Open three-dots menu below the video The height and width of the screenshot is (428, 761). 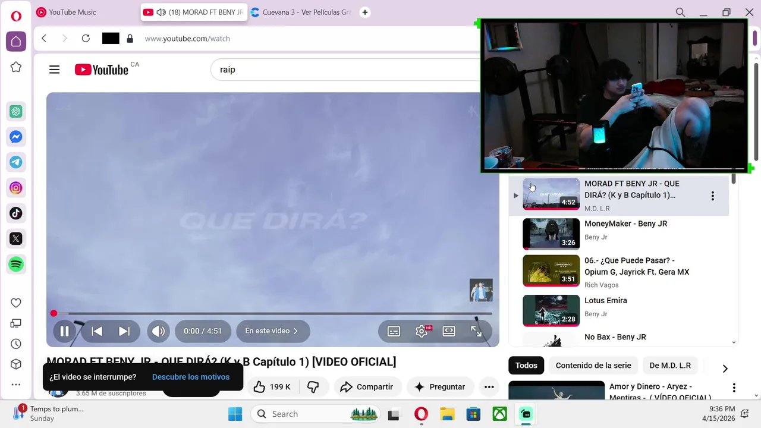(489, 387)
